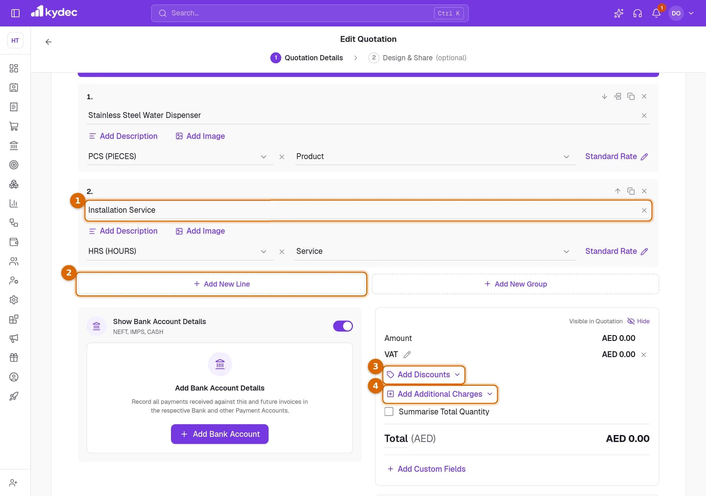
Task: Remove line item 2
Action: pos(644,191)
